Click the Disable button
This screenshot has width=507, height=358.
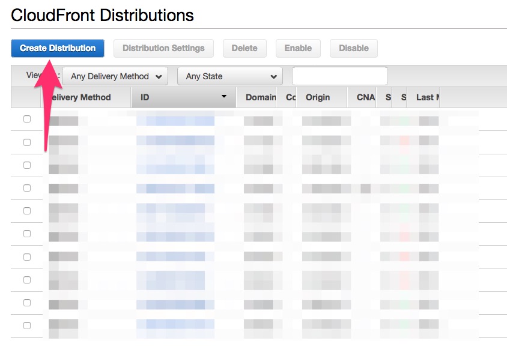(353, 48)
